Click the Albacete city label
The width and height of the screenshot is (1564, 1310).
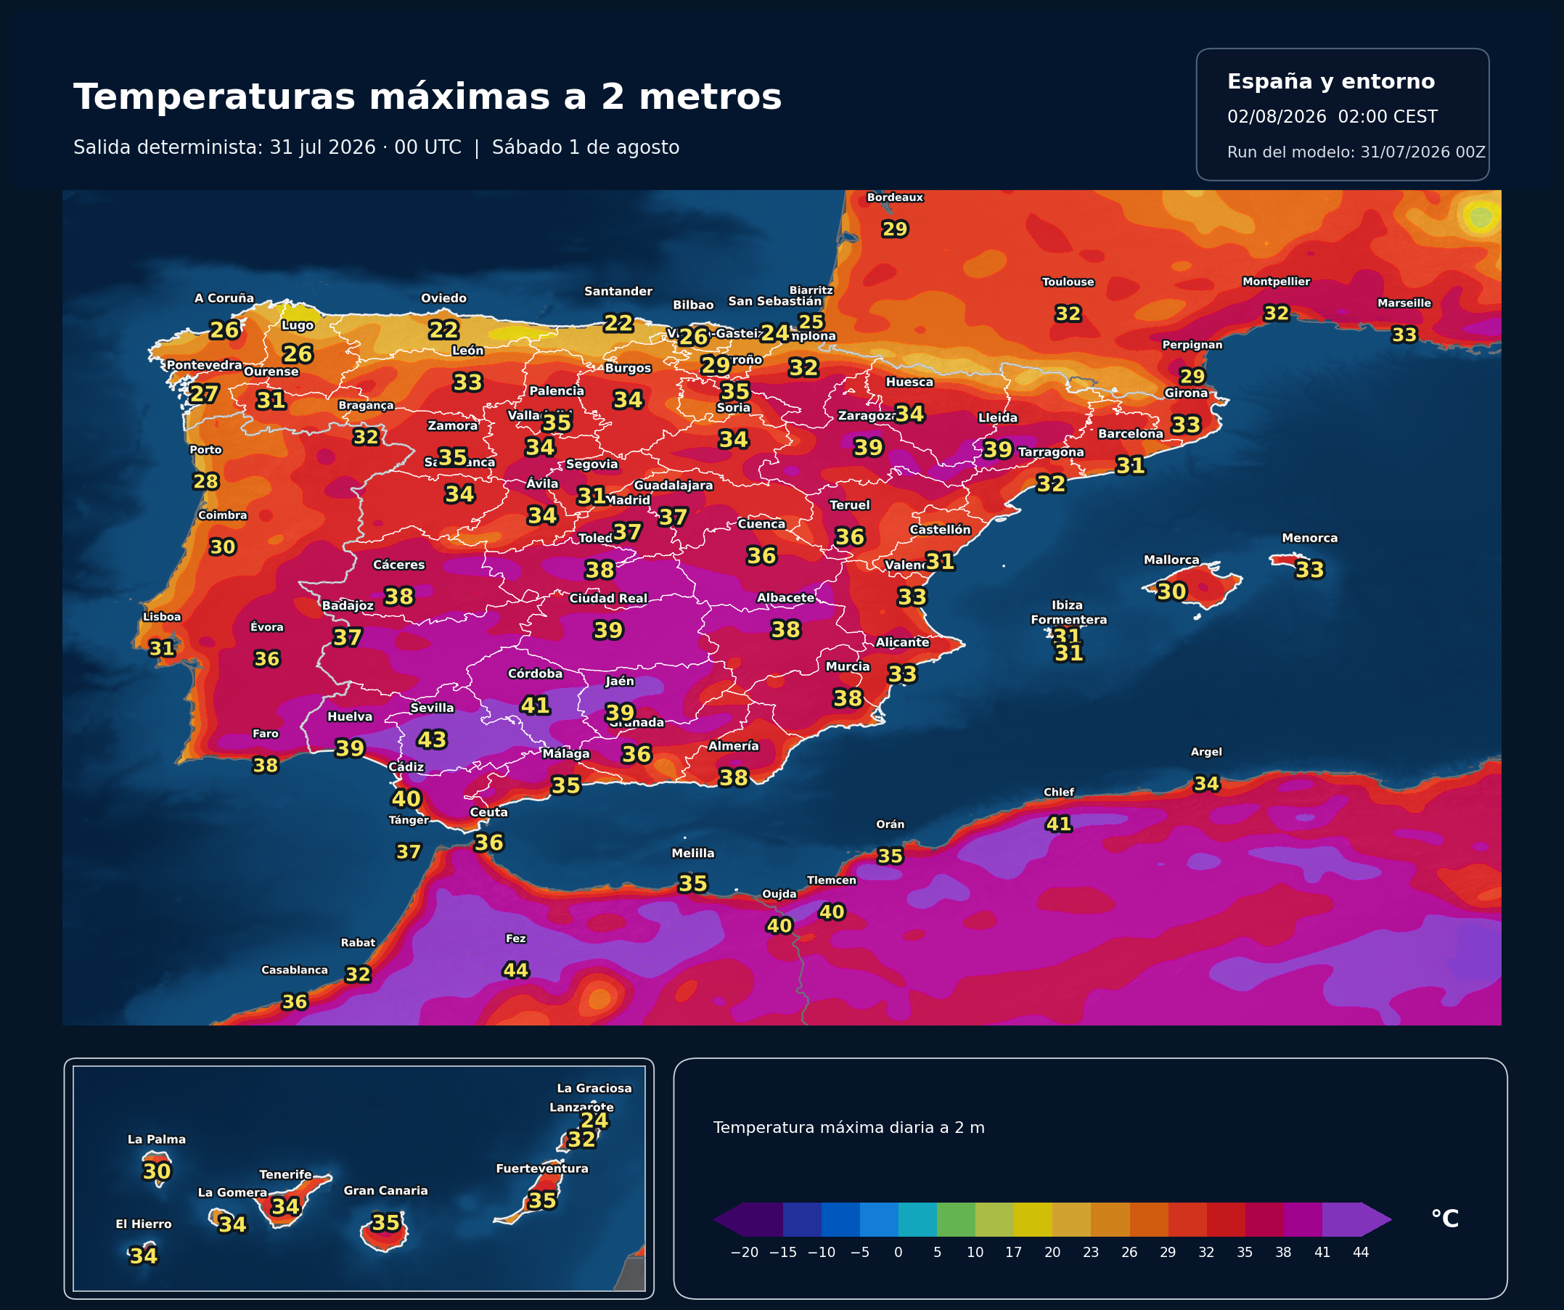(x=786, y=597)
